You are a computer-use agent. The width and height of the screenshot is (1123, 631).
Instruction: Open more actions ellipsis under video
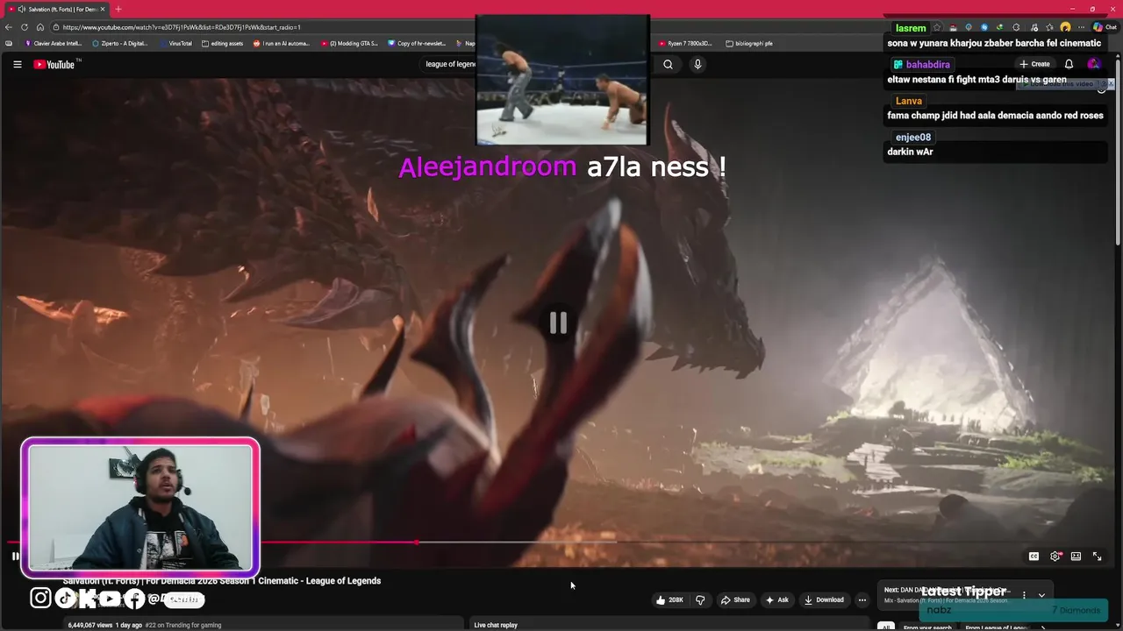pos(862,600)
